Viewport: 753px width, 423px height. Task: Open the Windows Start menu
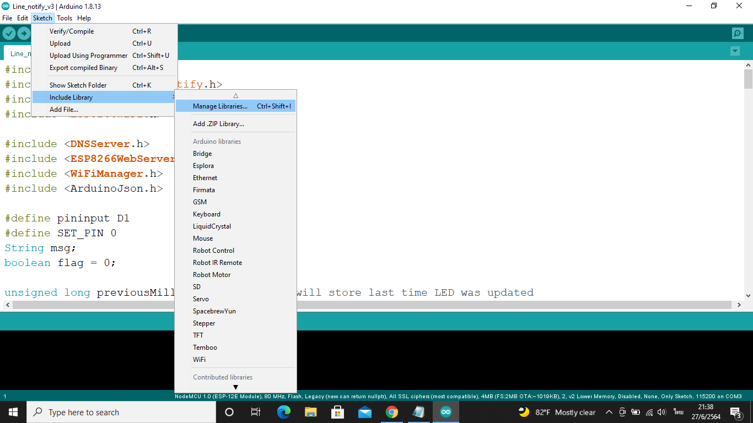click(13, 412)
